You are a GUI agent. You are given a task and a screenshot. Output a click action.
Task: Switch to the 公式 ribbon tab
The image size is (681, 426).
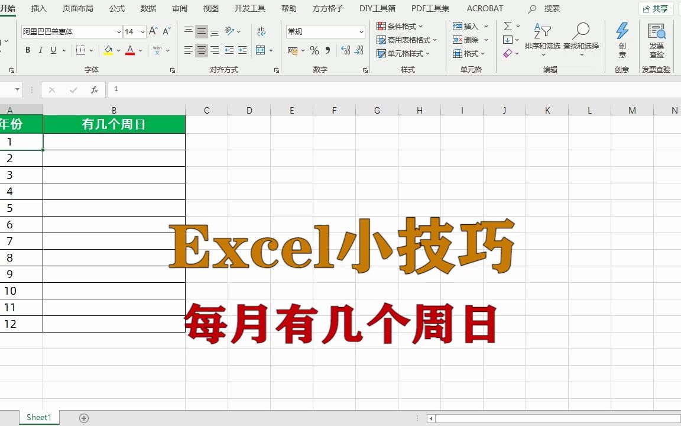pyautogui.click(x=116, y=8)
